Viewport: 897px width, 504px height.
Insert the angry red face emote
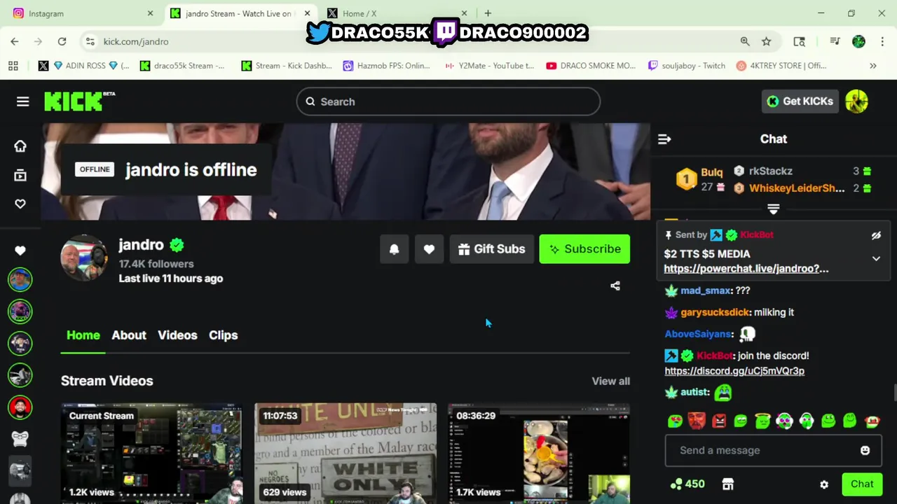pyautogui.click(x=719, y=421)
